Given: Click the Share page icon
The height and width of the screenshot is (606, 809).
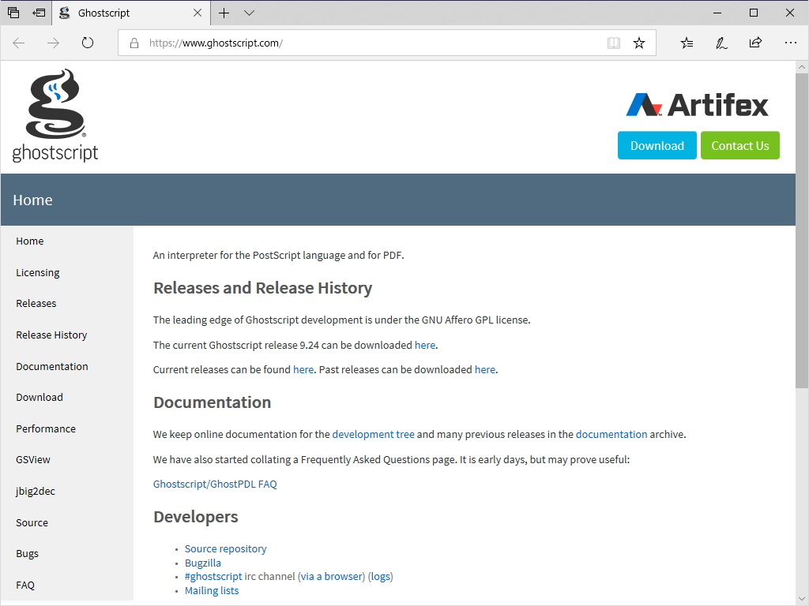Looking at the screenshot, I should pyautogui.click(x=755, y=43).
